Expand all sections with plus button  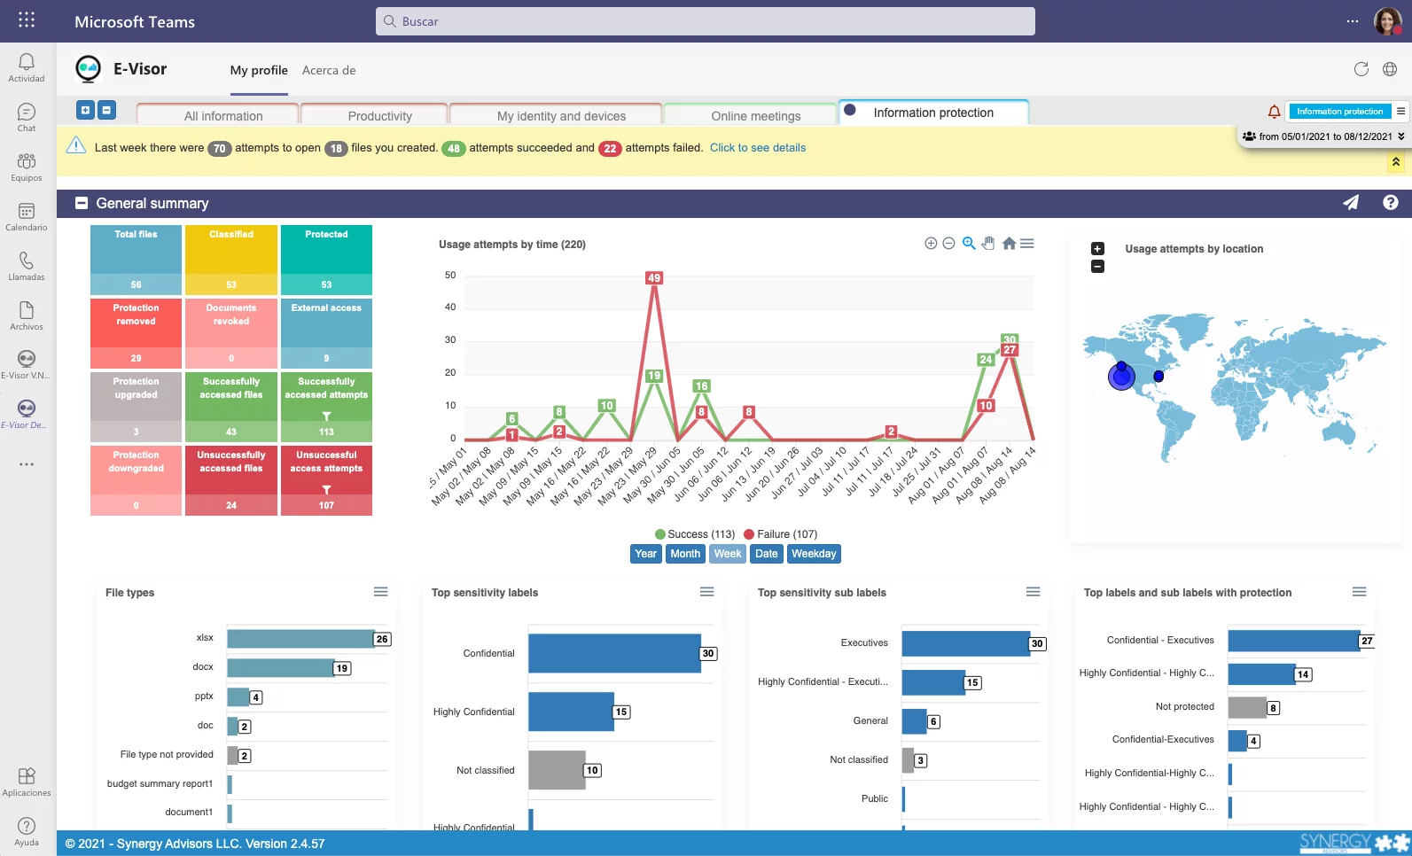(85, 110)
